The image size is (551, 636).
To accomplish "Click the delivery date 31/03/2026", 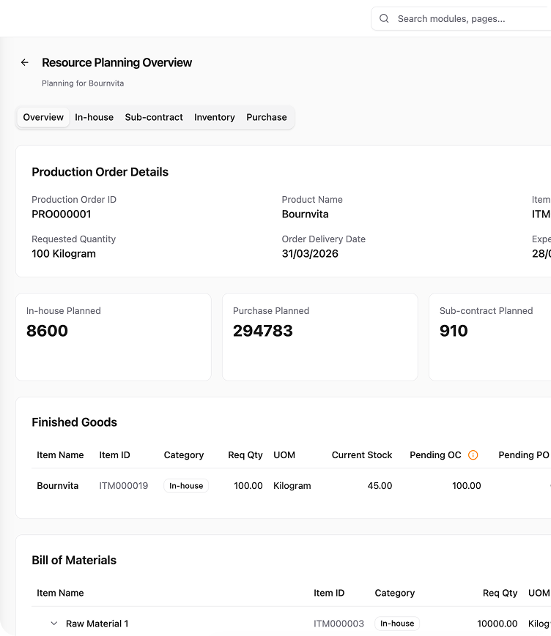I will click(310, 253).
